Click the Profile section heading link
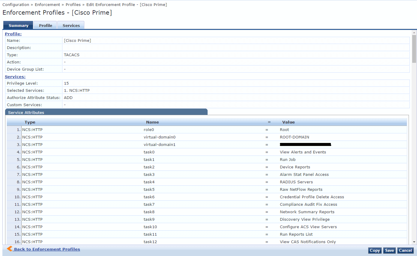 13,34
